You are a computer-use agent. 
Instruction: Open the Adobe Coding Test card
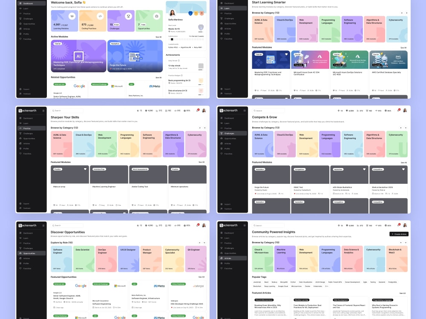click(x=148, y=187)
